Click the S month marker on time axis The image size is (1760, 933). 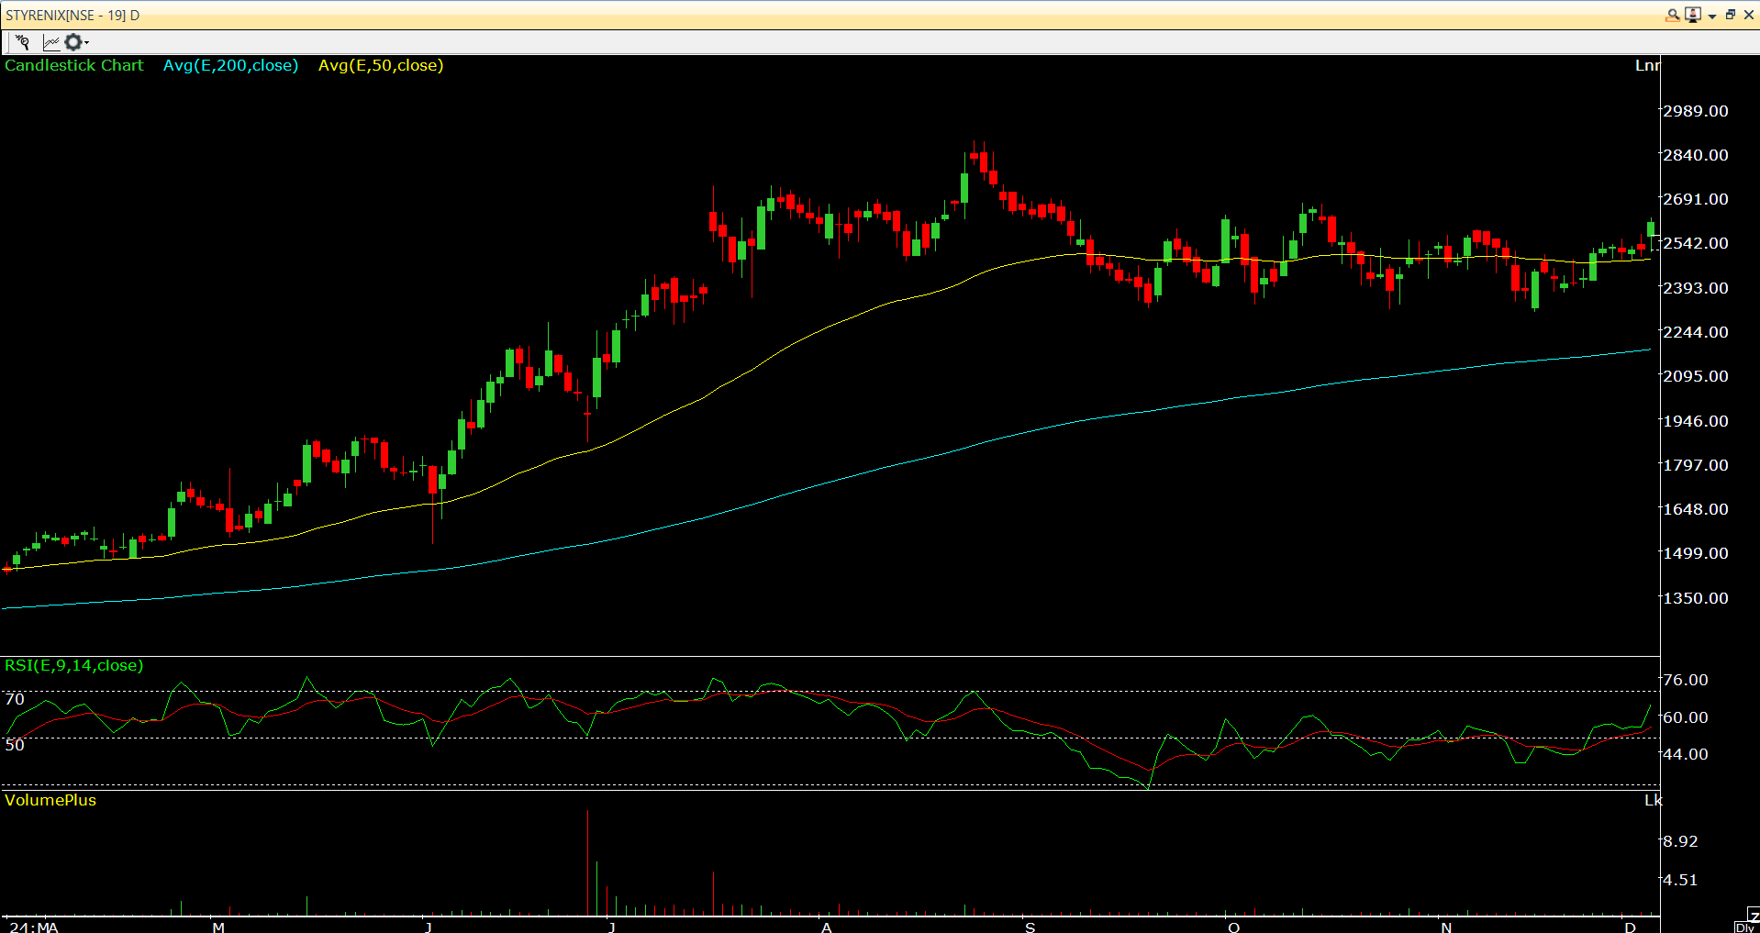coord(1030,927)
